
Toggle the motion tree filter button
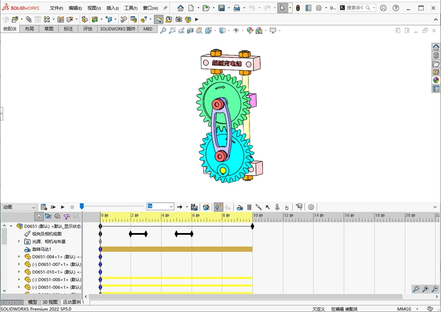[39, 217]
